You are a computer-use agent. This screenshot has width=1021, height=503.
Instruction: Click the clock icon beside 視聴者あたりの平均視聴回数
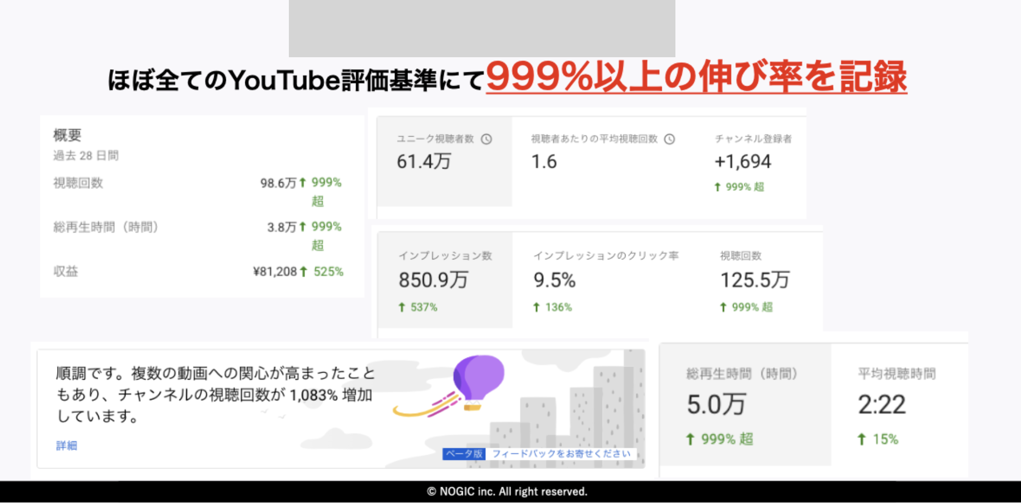(x=670, y=139)
